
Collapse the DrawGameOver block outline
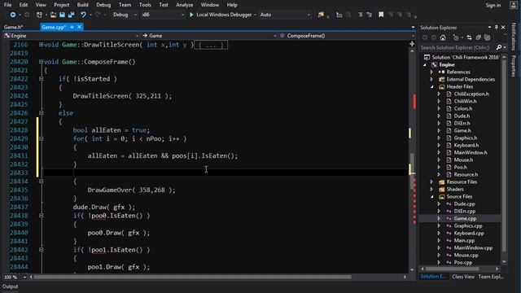[x=42, y=181]
